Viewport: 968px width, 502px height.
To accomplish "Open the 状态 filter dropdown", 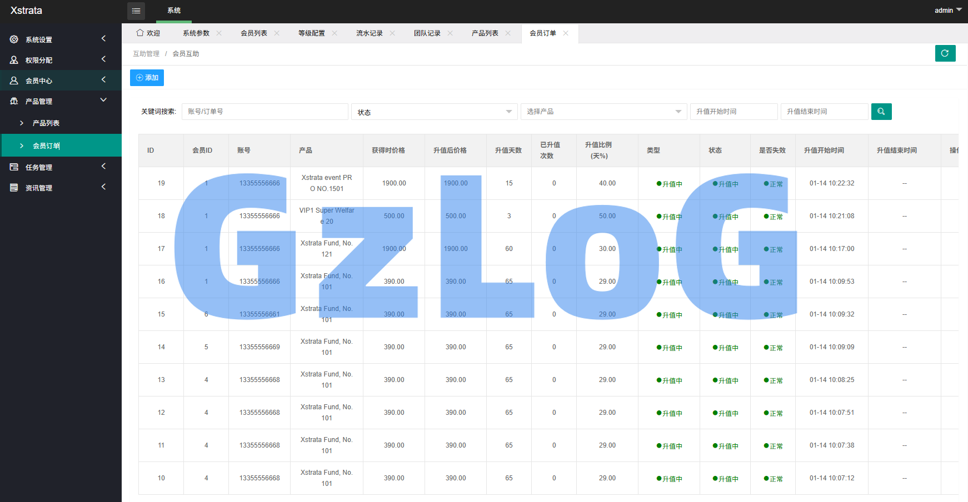I will (x=434, y=112).
